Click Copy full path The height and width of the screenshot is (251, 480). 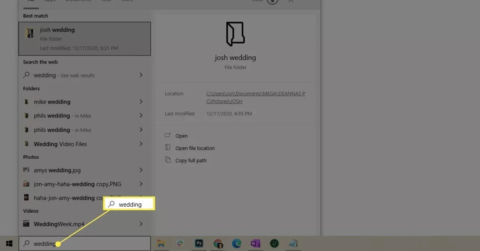pyautogui.click(x=191, y=160)
